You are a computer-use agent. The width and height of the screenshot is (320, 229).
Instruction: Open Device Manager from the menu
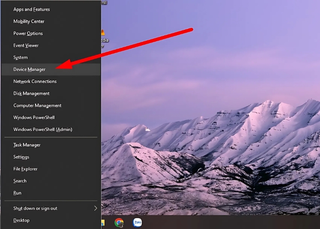coord(30,70)
